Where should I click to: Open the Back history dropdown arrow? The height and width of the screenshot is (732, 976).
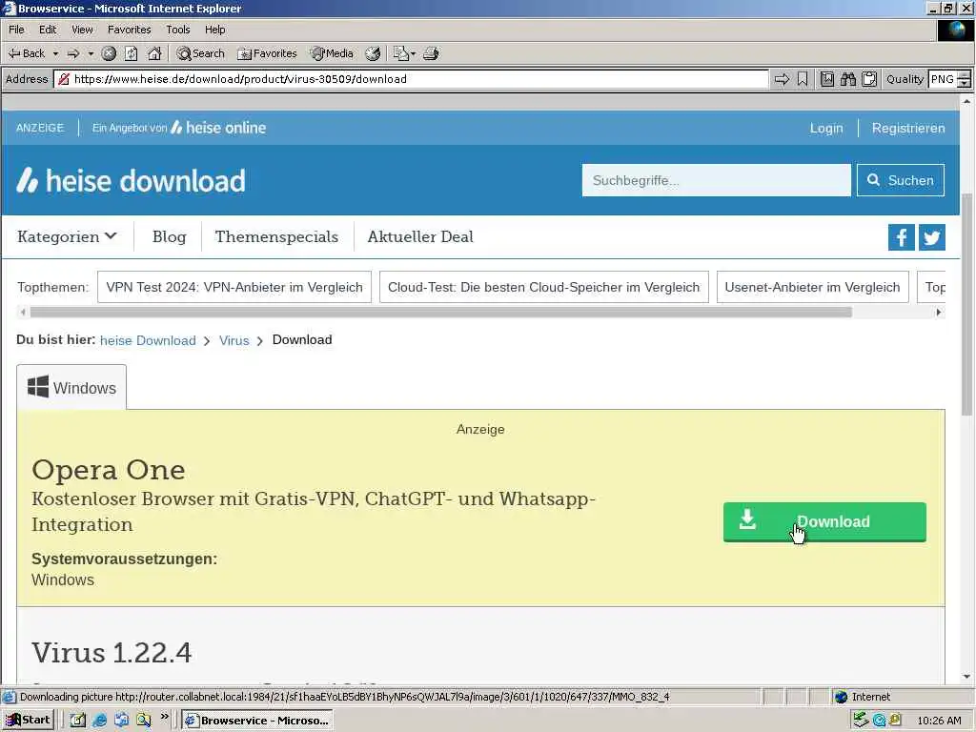coord(55,53)
